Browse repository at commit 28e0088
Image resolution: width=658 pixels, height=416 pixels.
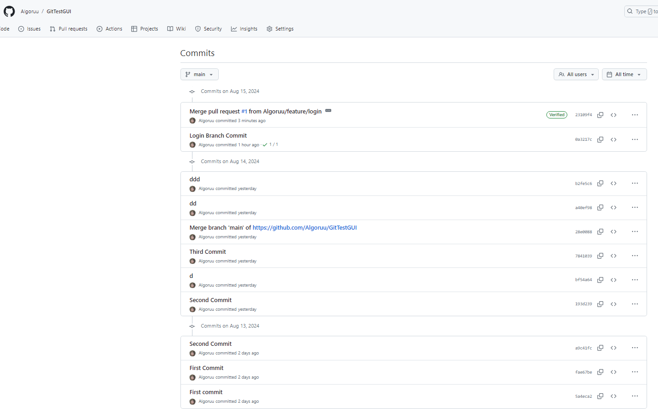click(613, 231)
